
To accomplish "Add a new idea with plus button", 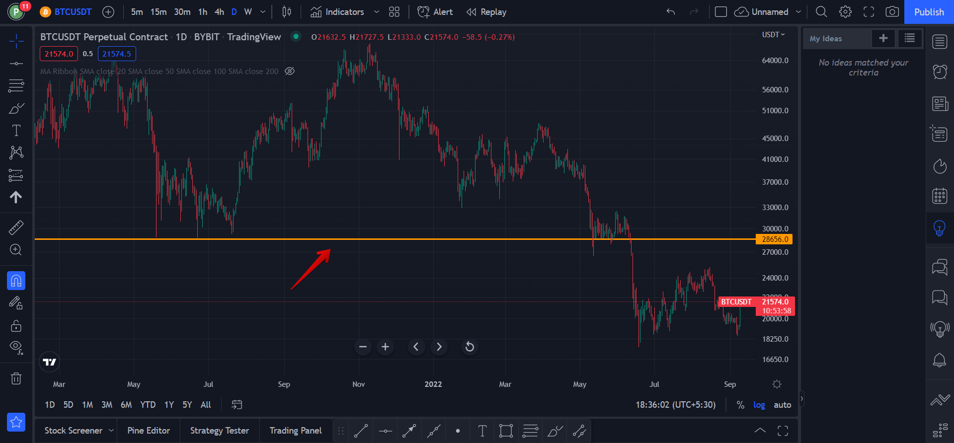I will (883, 38).
